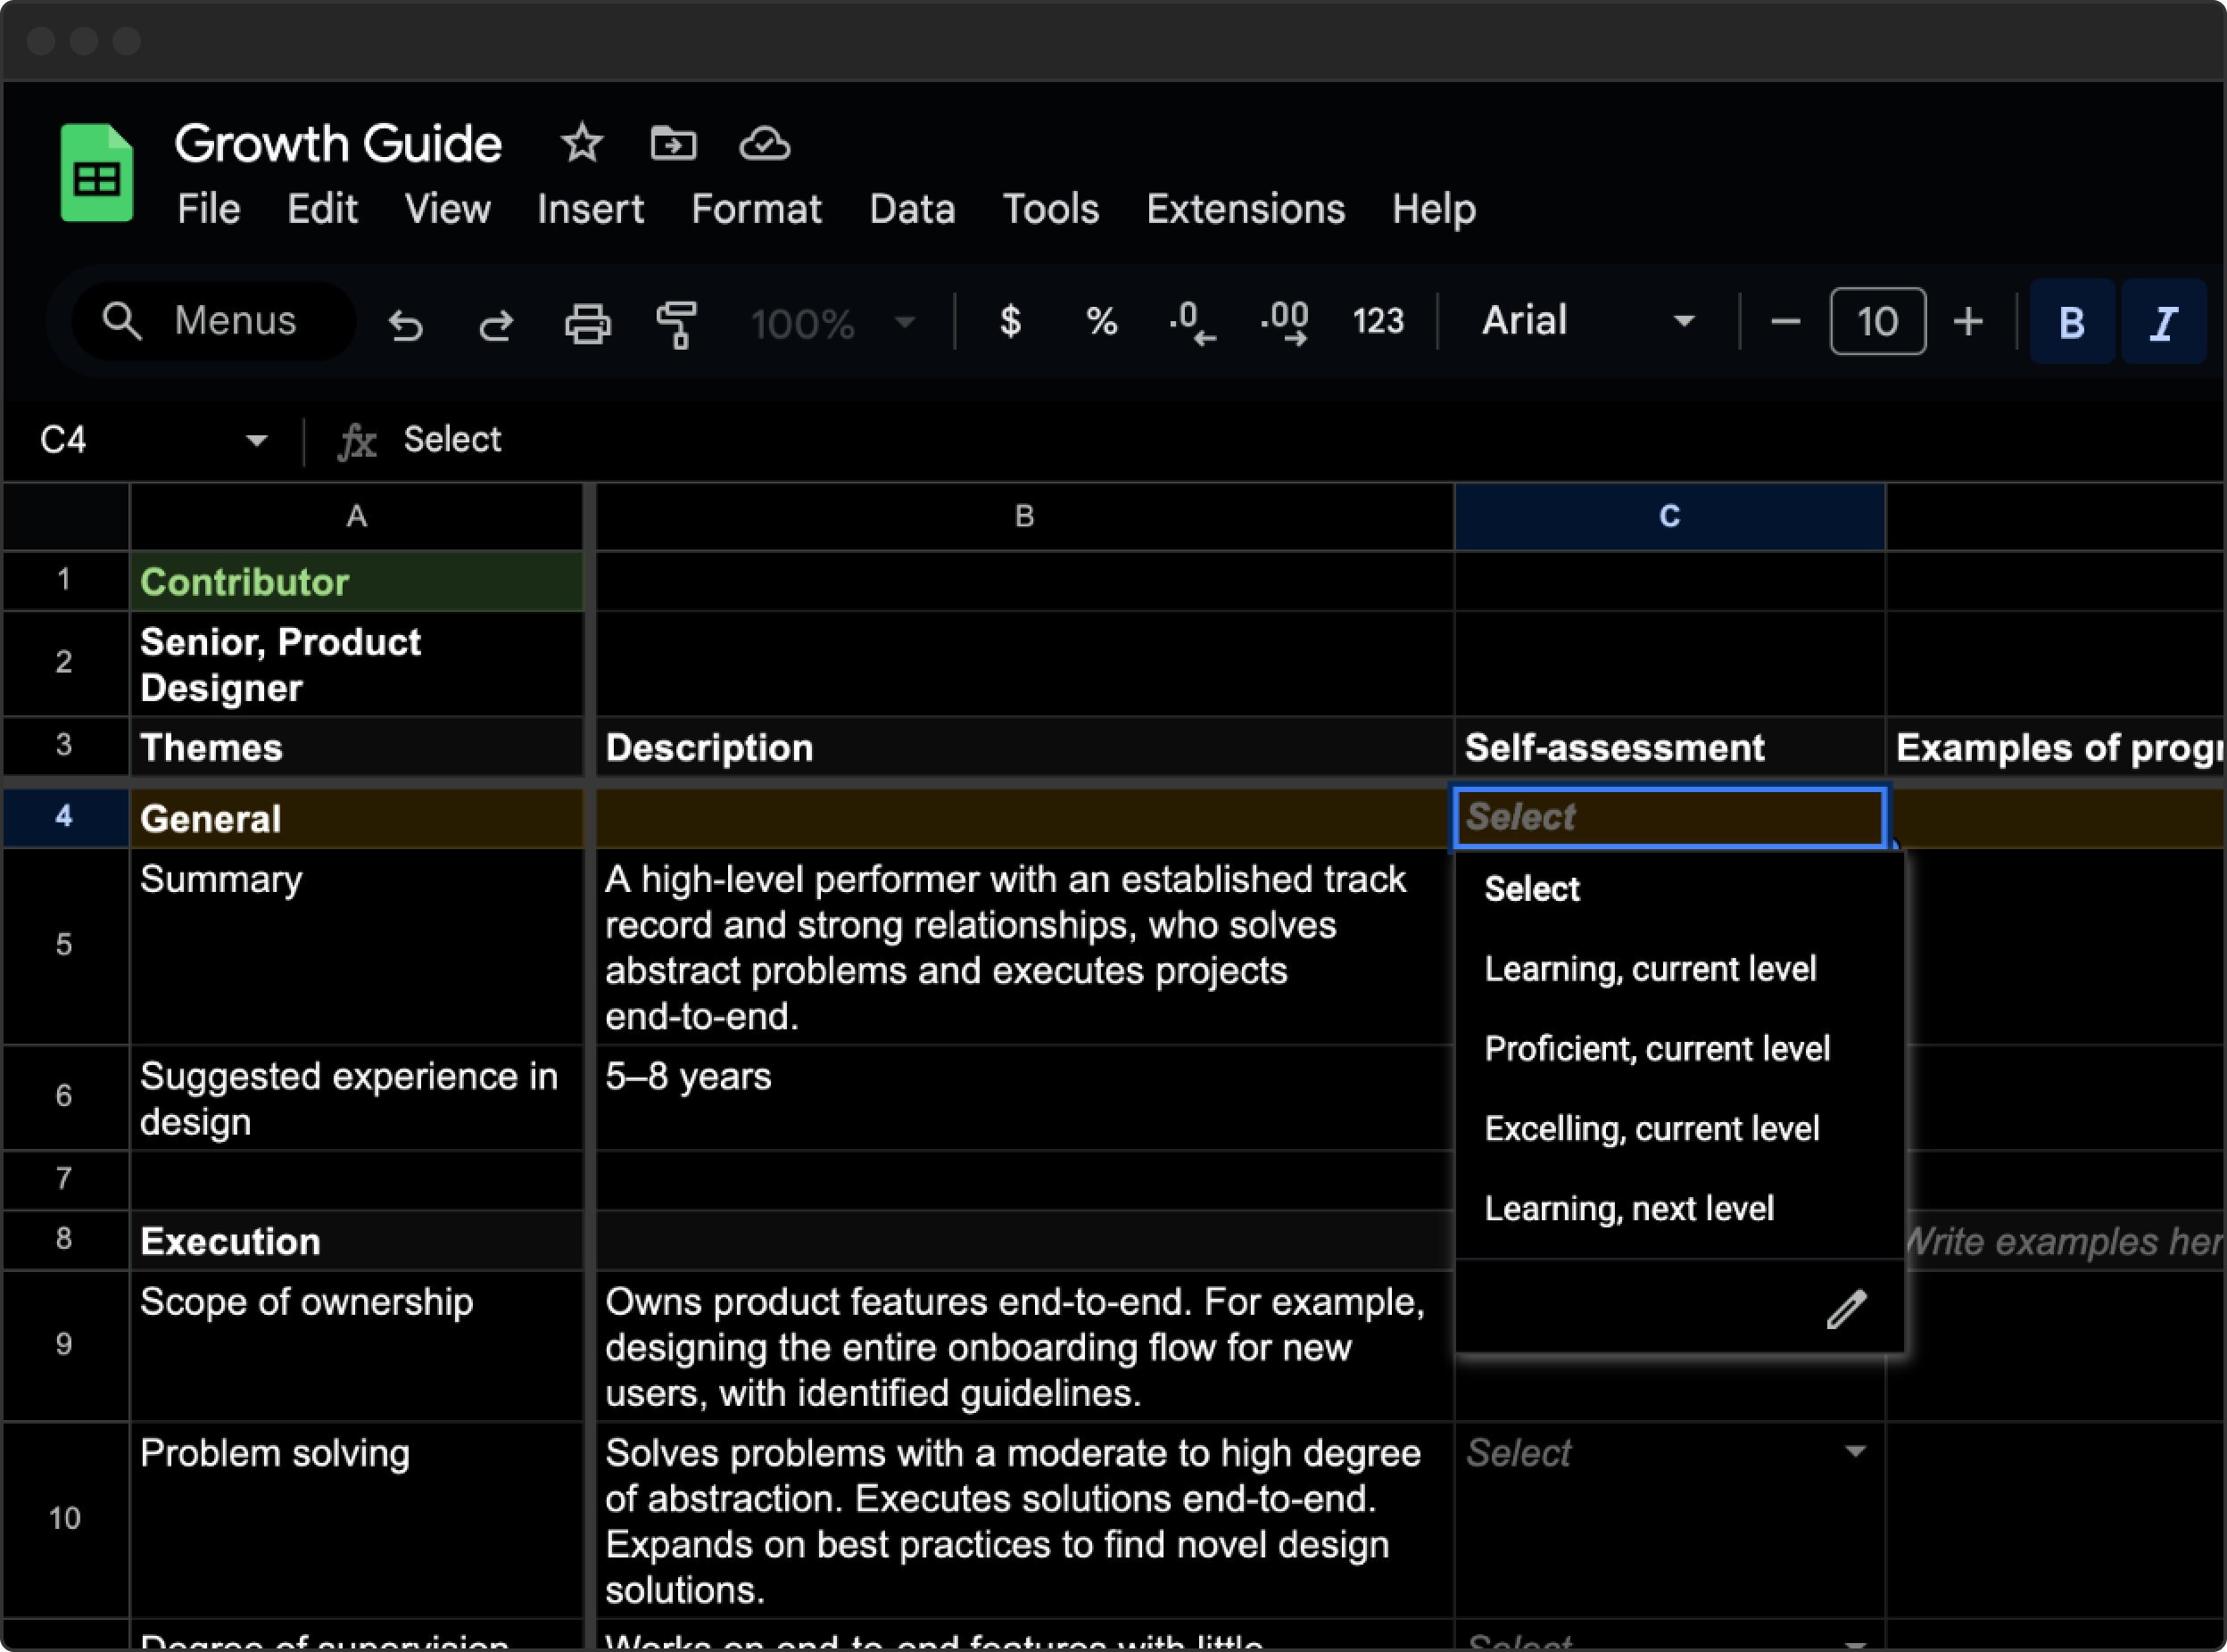This screenshot has width=2227, height=1652.
Task: Star the Growth Guide document
Action: pos(581,144)
